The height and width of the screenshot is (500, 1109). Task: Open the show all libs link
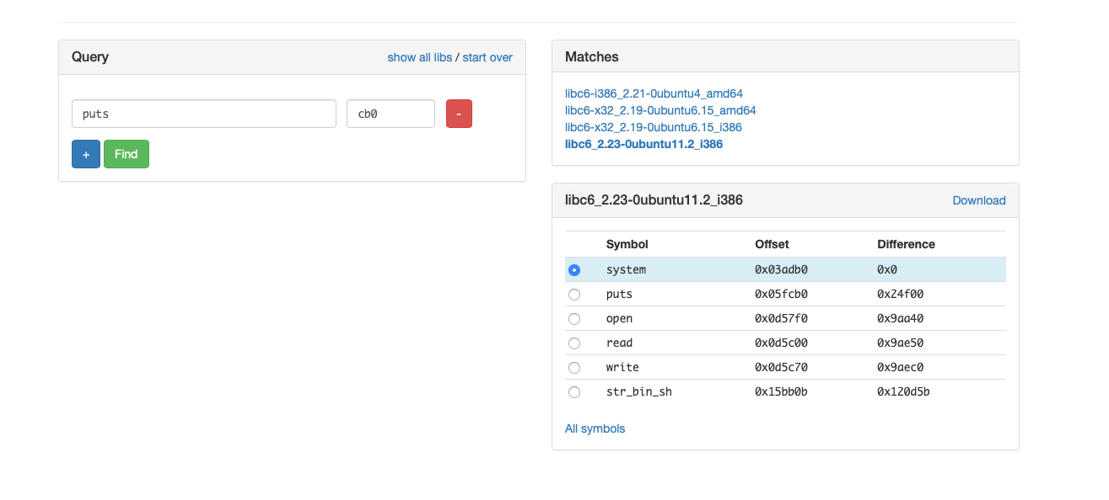[420, 57]
